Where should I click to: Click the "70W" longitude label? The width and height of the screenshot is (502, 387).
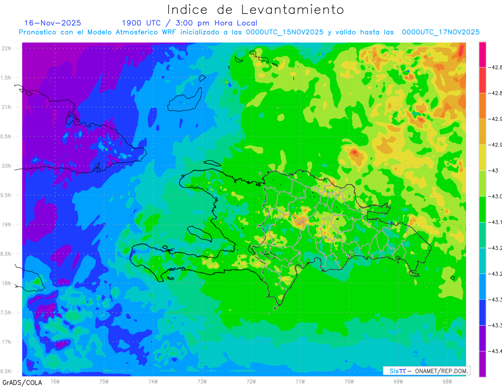pos(349,381)
